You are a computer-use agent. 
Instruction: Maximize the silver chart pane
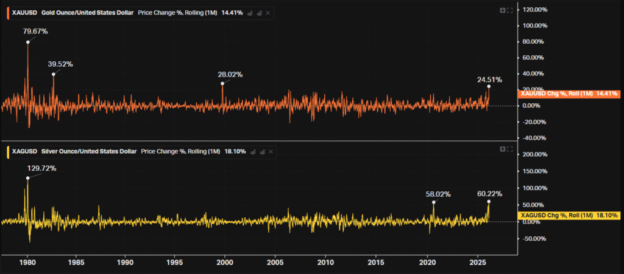tap(509, 149)
